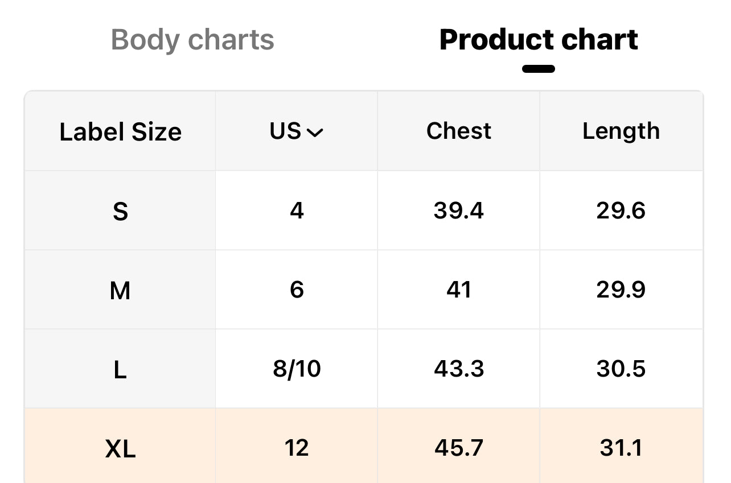The width and height of the screenshot is (731, 483).
Task: Select the L label size row
Action: tap(120, 370)
